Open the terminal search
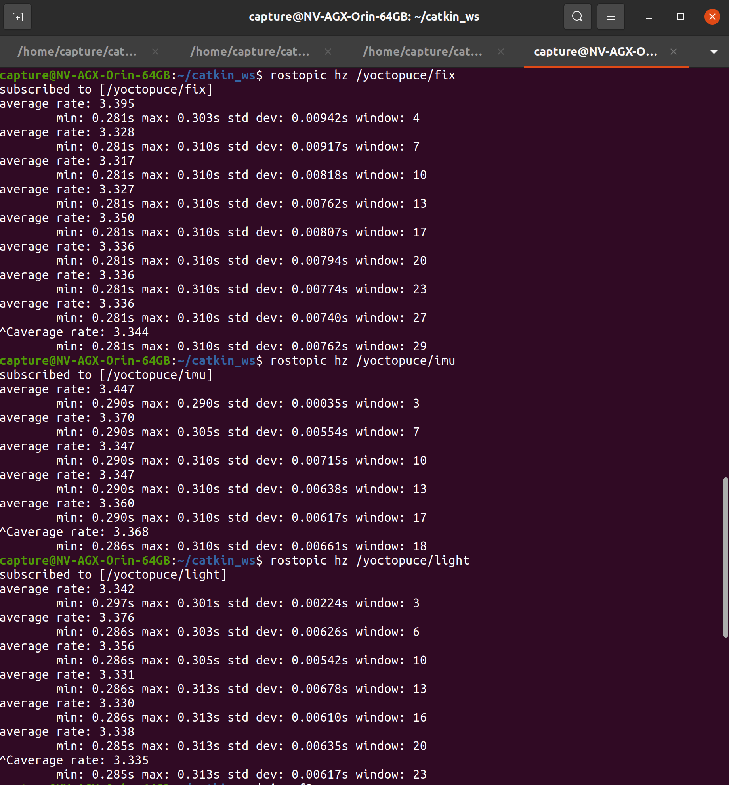729x785 pixels. [577, 17]
